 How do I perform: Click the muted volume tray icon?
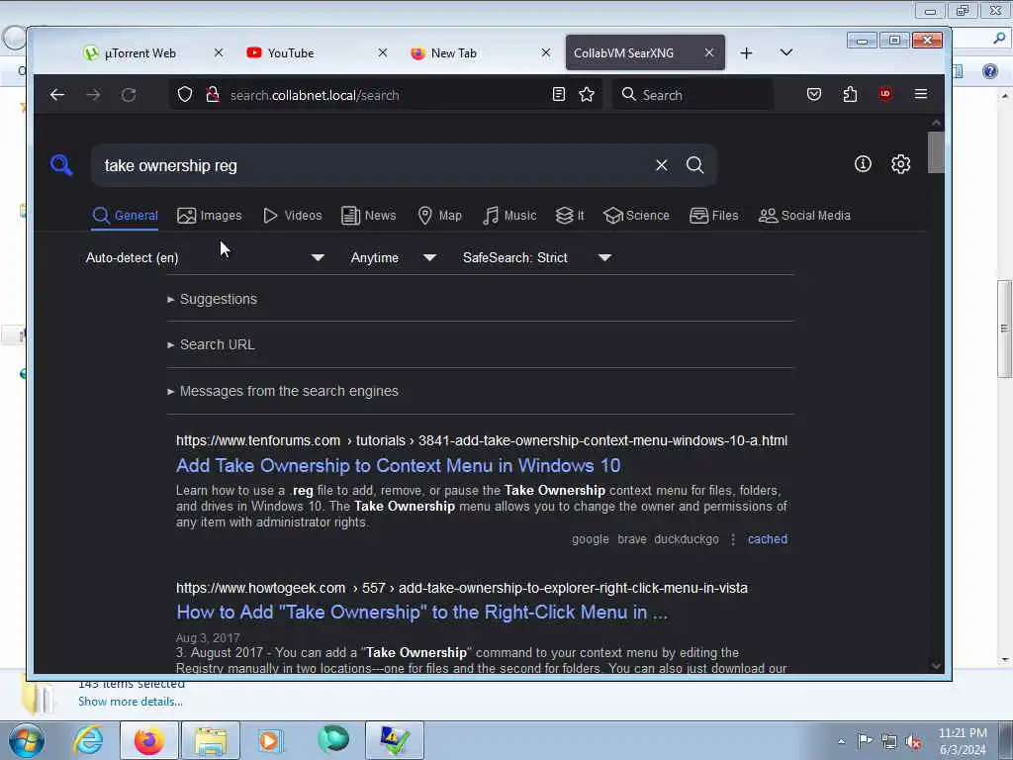point(913,741)
